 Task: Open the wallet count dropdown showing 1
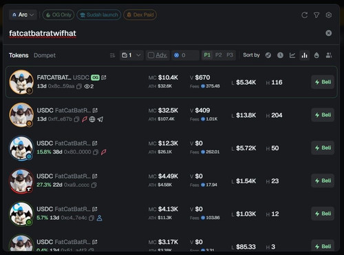131,55
